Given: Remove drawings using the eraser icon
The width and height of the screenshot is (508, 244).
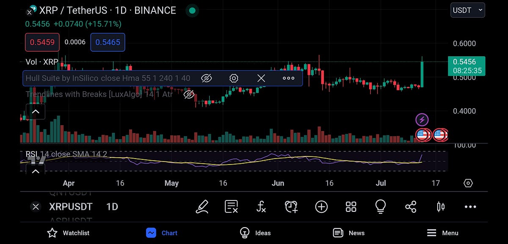Looking at the screenshot, I should 232,207.
